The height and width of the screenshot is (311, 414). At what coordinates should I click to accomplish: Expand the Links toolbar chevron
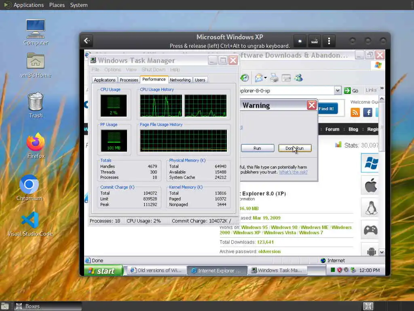coord(382,88)
